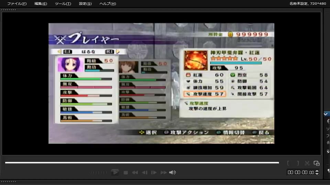Click the scissors cut clip icon

coord(307,163)
